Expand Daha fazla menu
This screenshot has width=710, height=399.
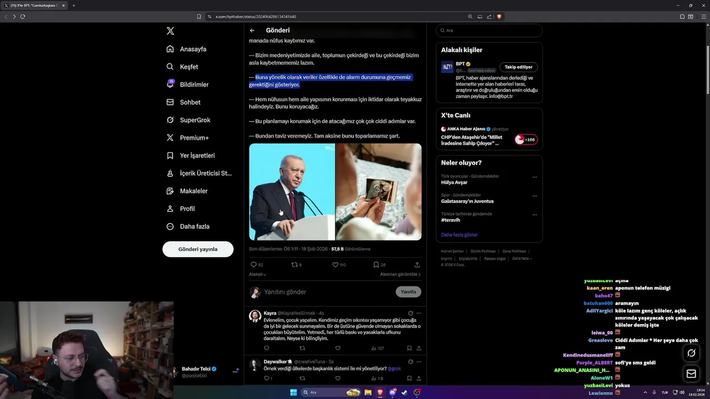click(188, 226)
